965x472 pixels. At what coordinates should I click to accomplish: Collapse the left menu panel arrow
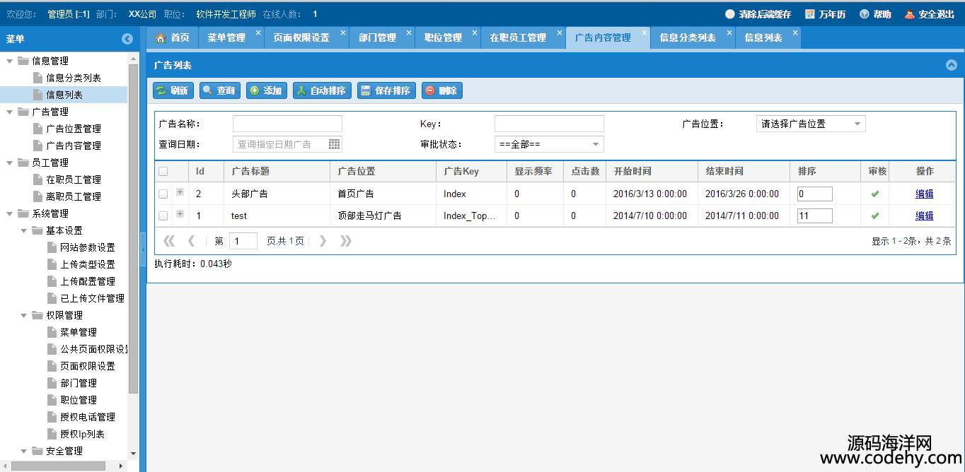tap(127, 39)
